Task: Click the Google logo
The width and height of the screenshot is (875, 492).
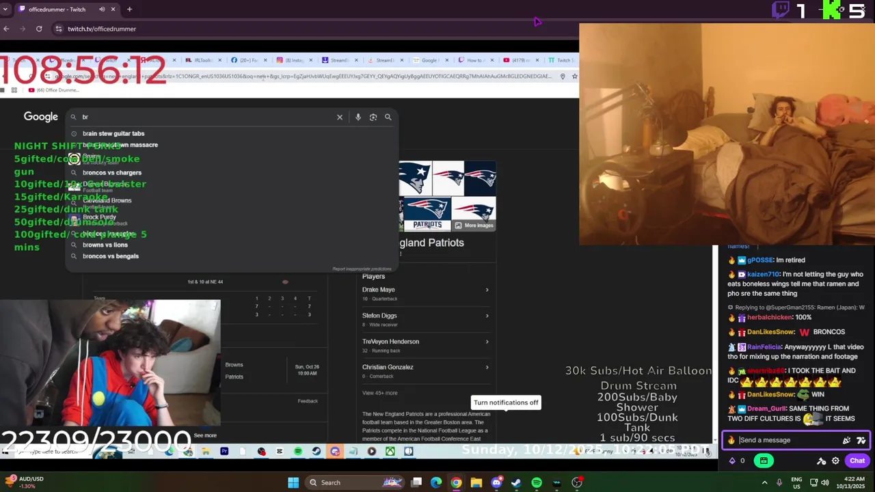Action: (x=41, y=117)
